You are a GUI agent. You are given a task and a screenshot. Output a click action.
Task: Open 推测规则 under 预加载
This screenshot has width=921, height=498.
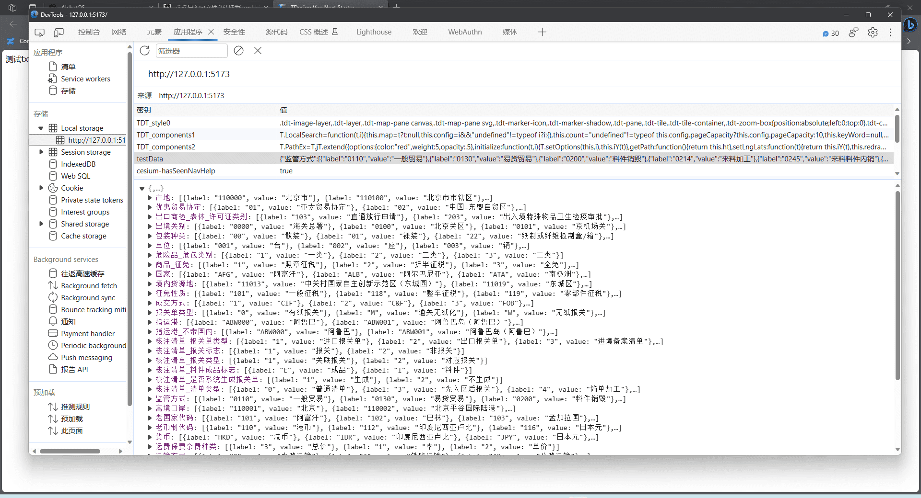tap(75, 407)
